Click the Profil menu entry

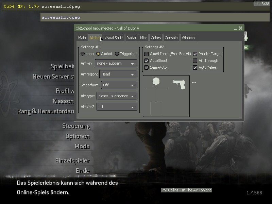pos(65,91)
